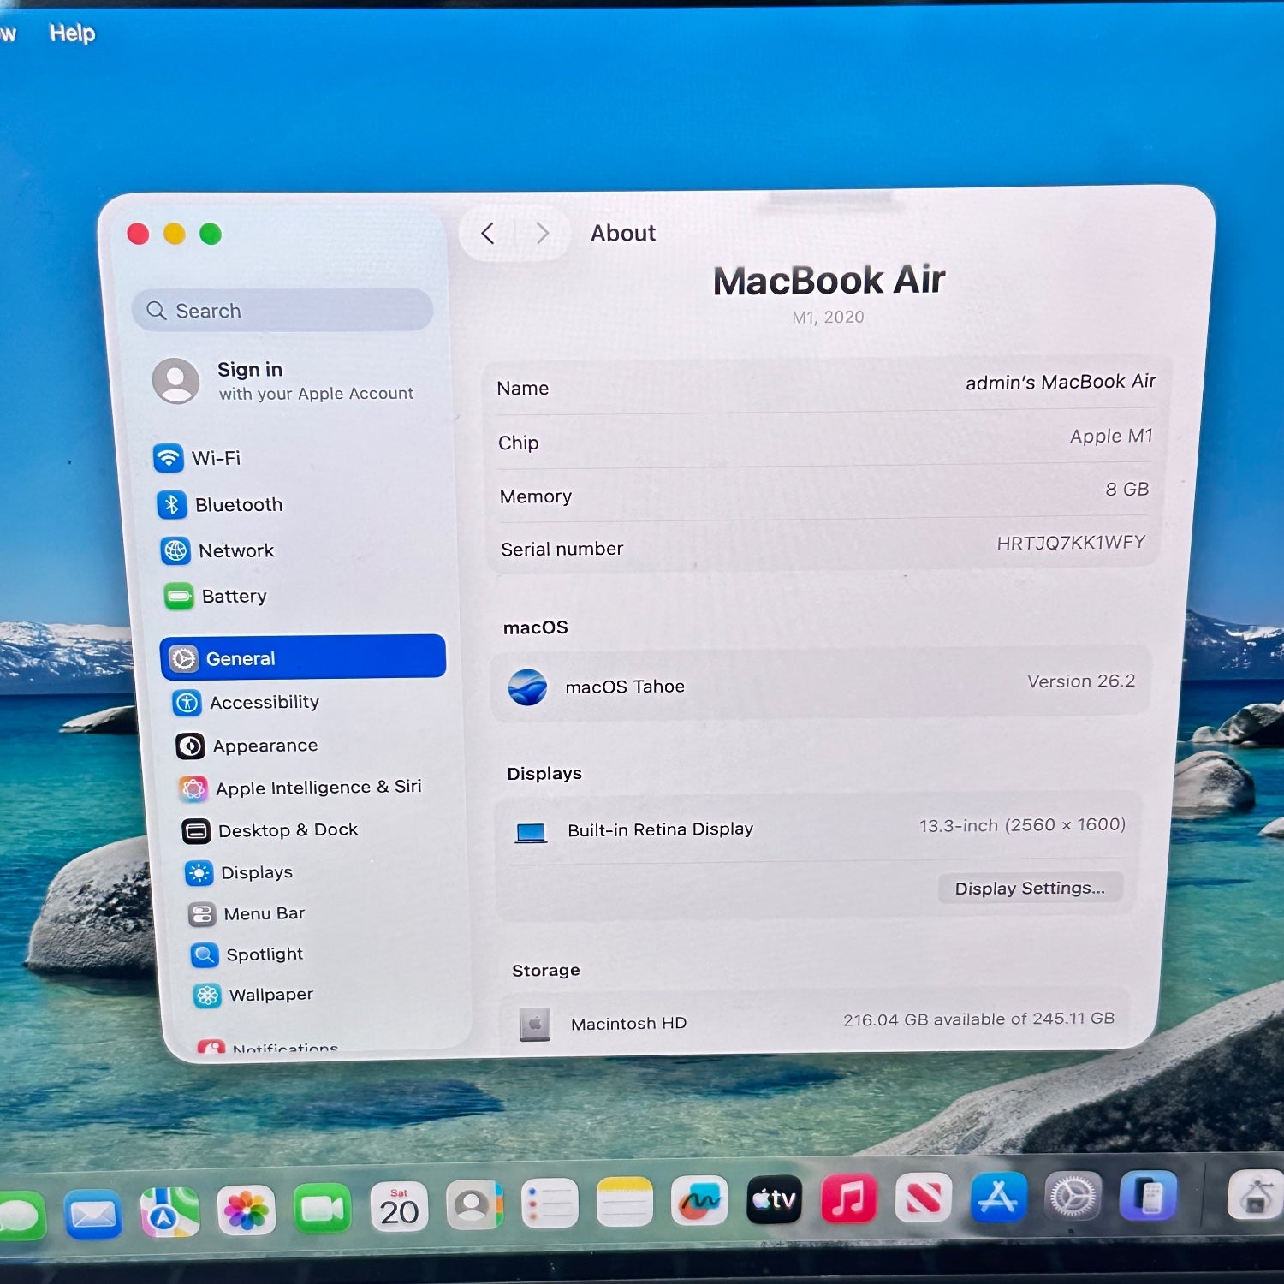Open the Help menu

click(x=72, y=33)
